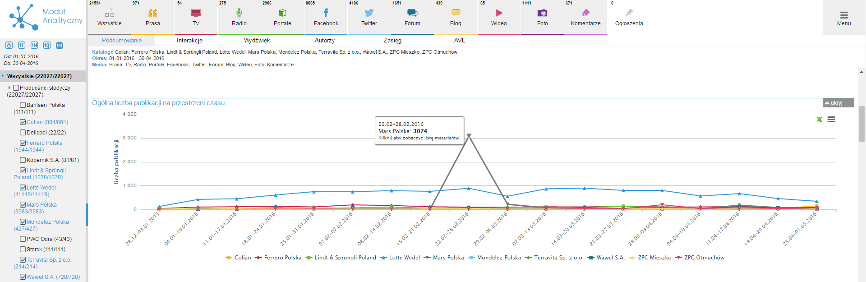This screenshot has width=866, height=282.
Task: Select the Wideo play icon
Action: (x=499, y=13)
